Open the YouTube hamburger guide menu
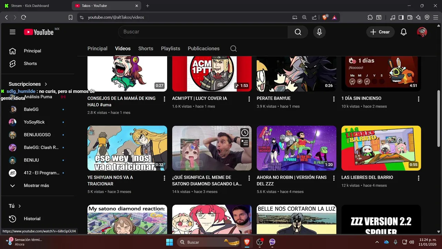 (x=12, y=32)
